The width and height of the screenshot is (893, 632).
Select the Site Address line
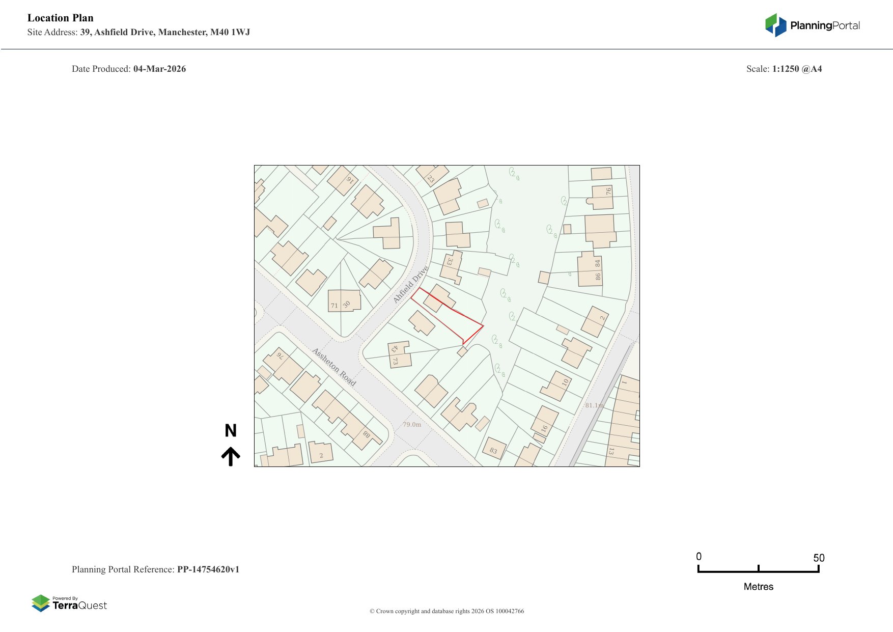[138, 32]
